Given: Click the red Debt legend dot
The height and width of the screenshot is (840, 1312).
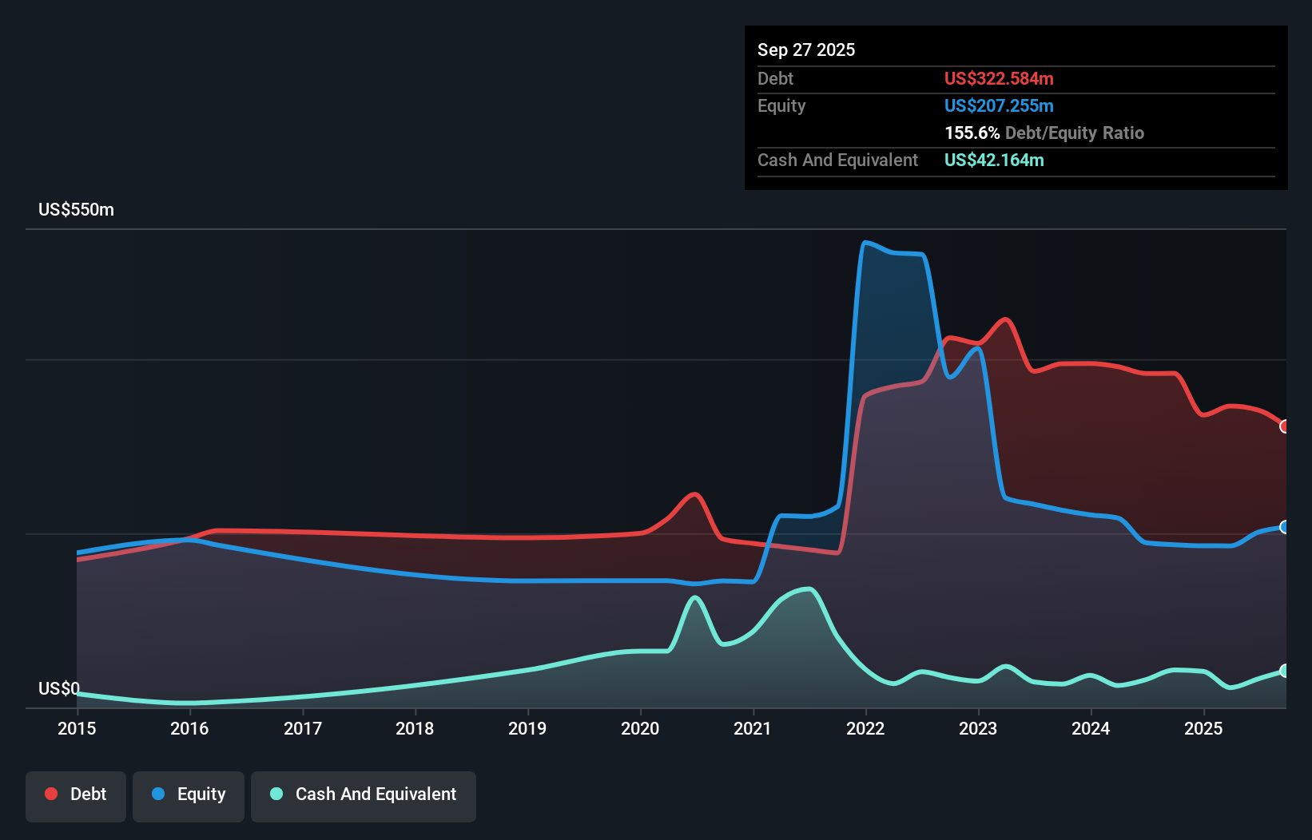Looking at the screenshot, I should [50, 794].
